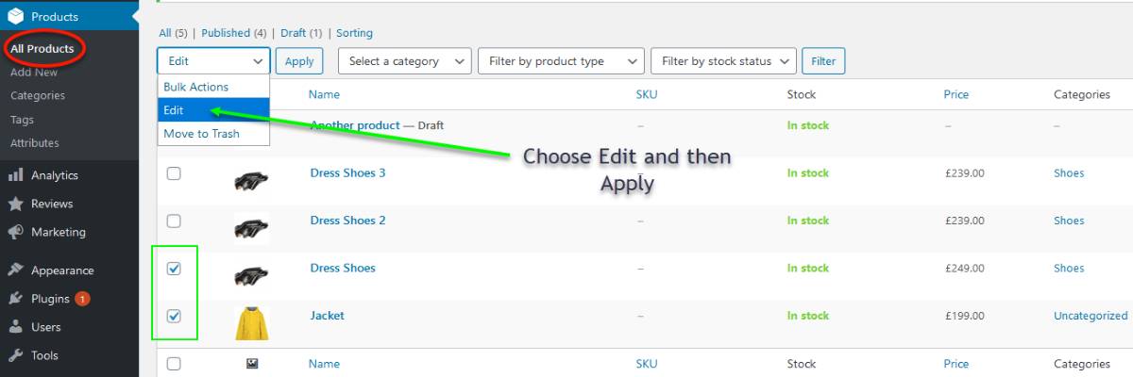Open the Analytics sidebar icon
This screenshot has height=377, width=1133.
(15, 175)
